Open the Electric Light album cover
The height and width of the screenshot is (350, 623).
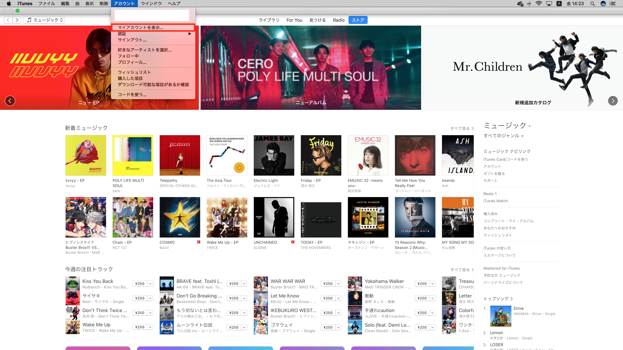(274, 156)
